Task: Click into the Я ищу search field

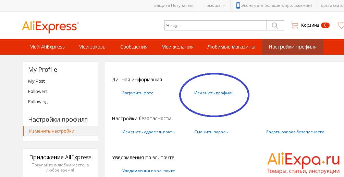Action: click(x=215, y=25)
